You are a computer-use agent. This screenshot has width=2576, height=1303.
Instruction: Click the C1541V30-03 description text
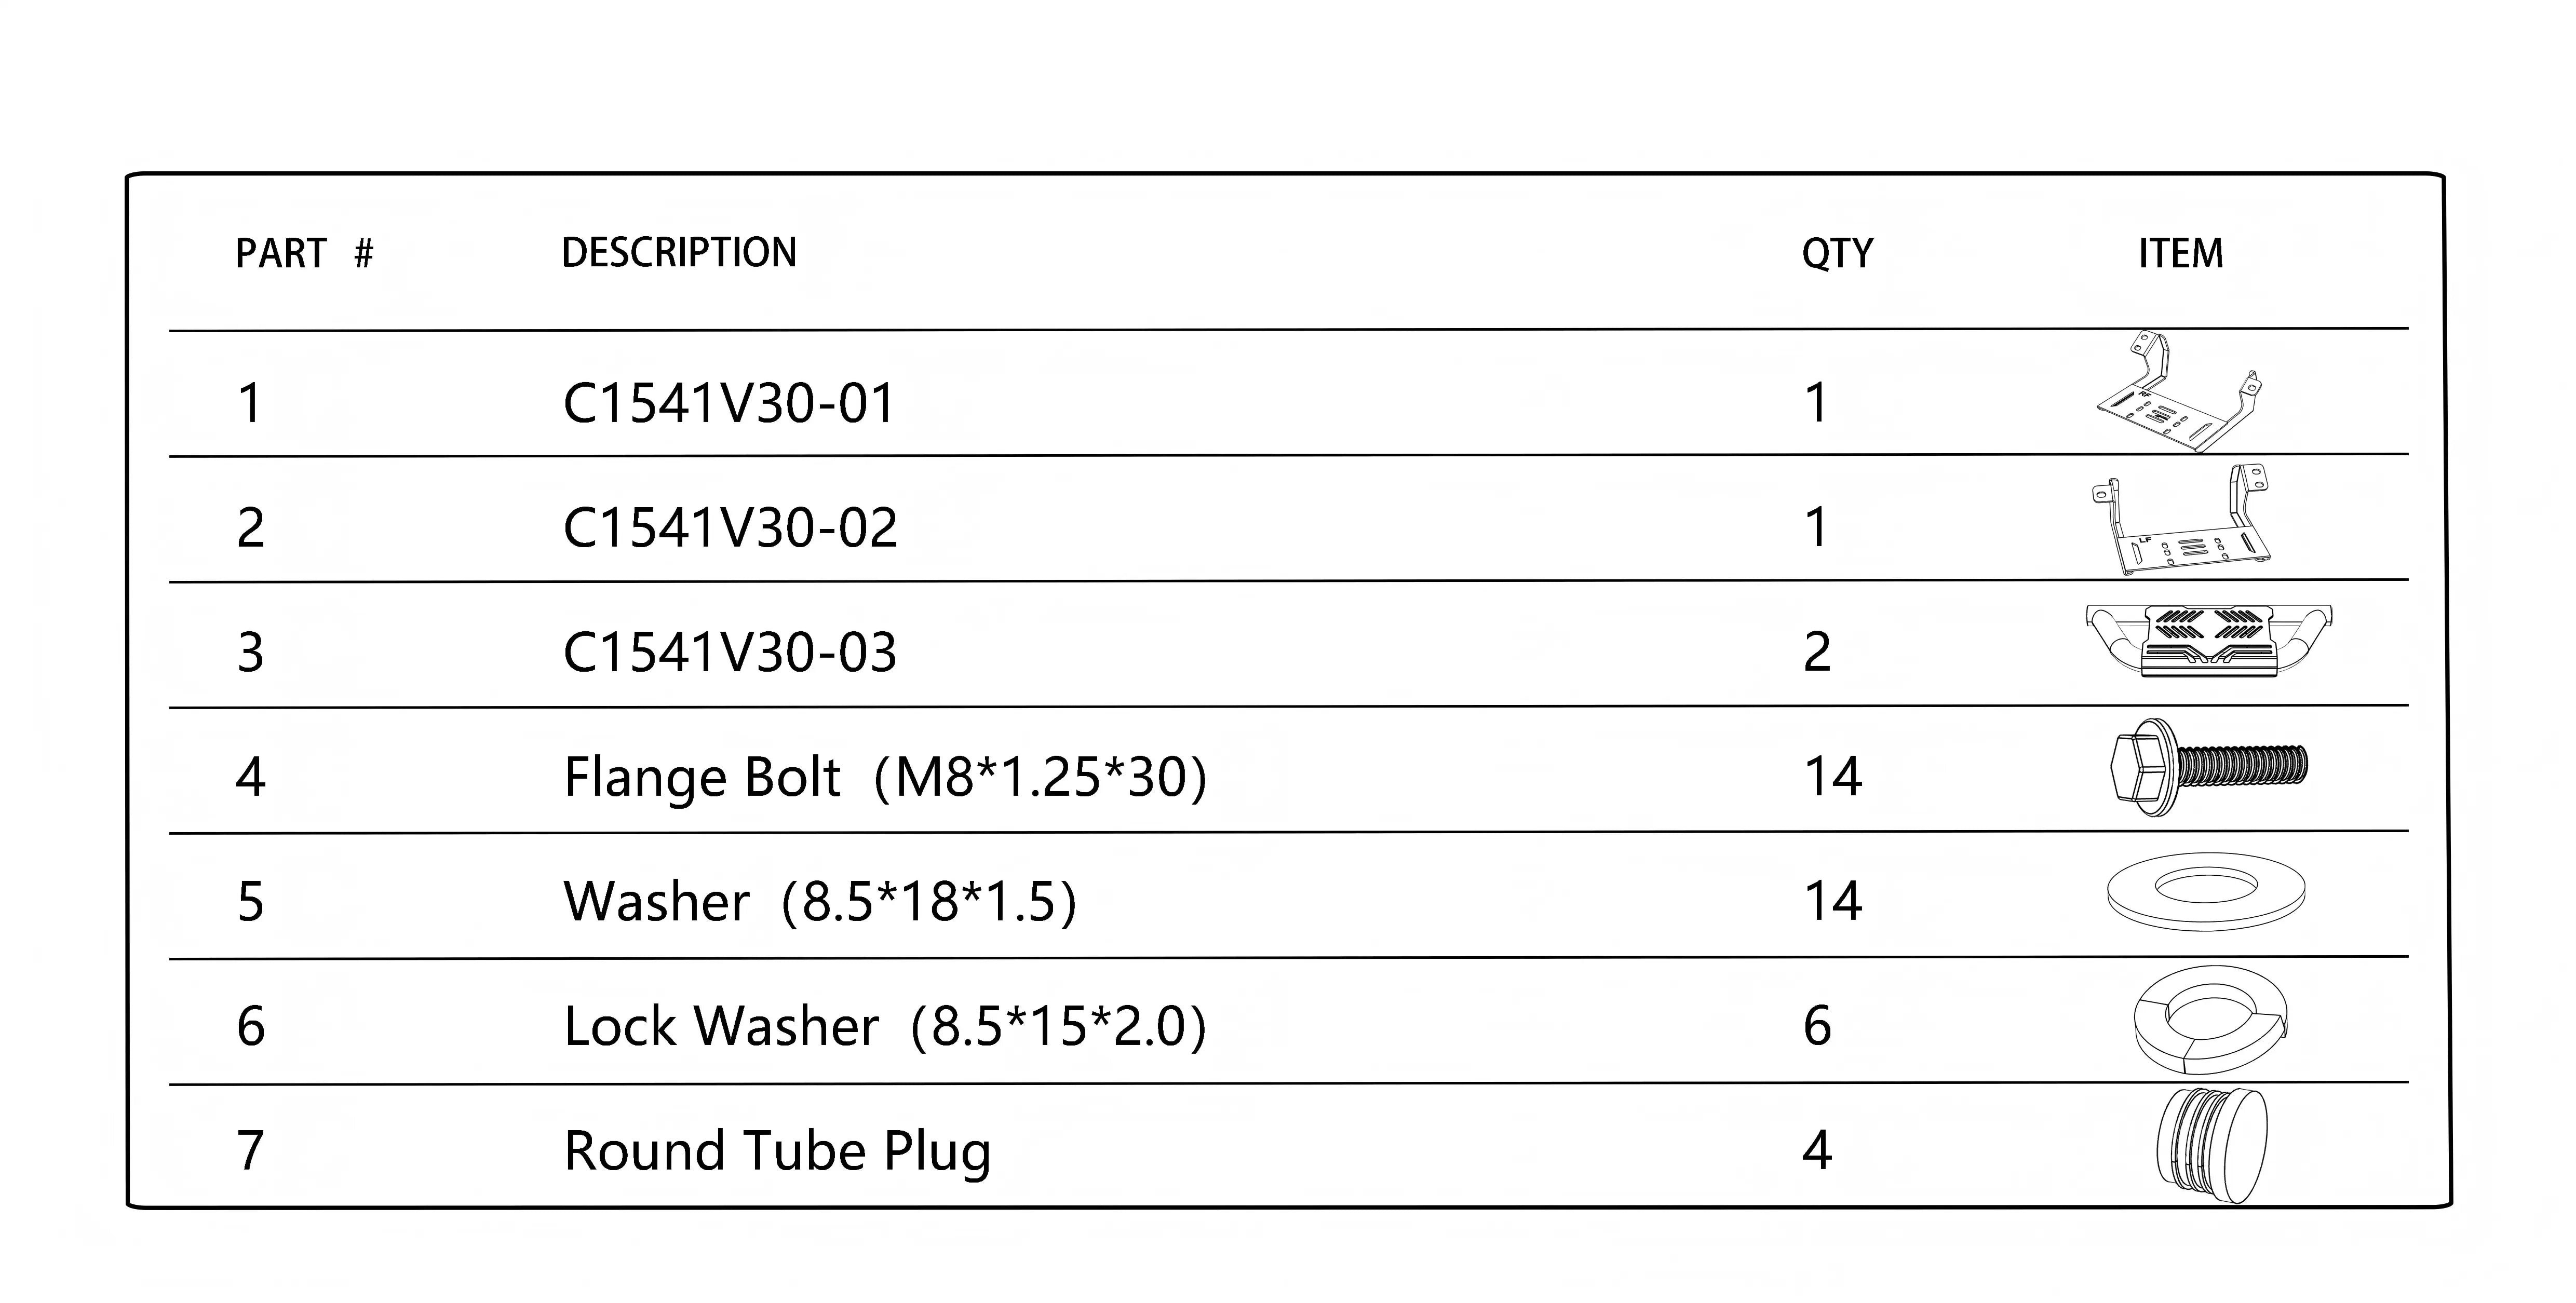730,653
